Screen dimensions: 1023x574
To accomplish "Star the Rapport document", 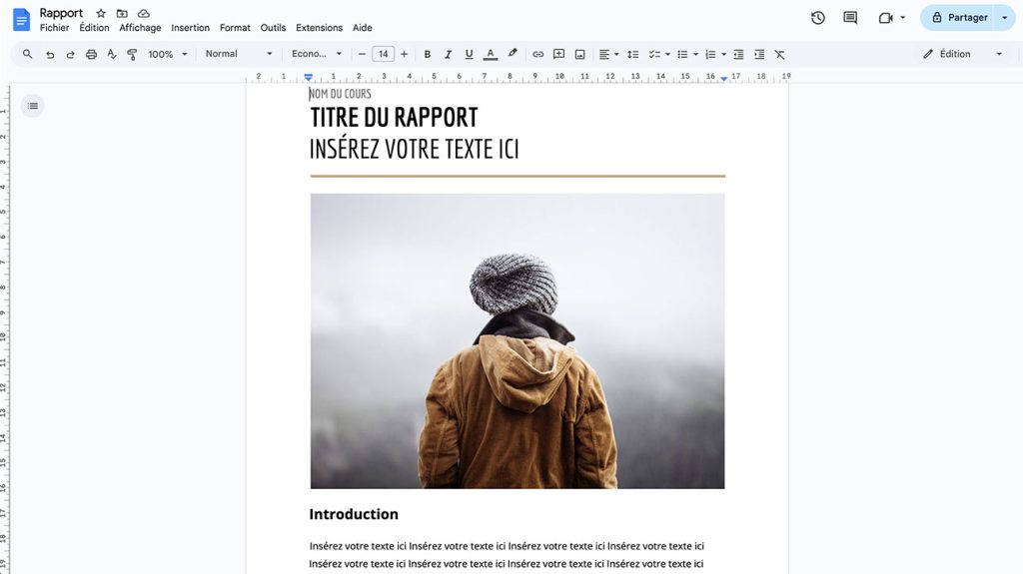I will (x=101, y=13).
